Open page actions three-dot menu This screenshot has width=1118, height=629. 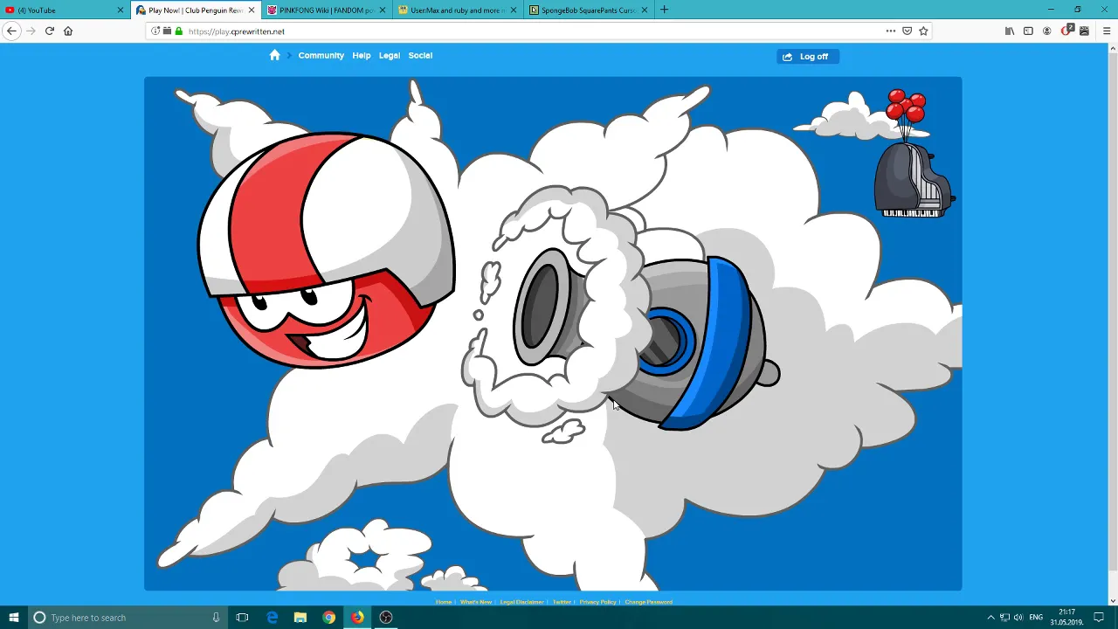891,31
